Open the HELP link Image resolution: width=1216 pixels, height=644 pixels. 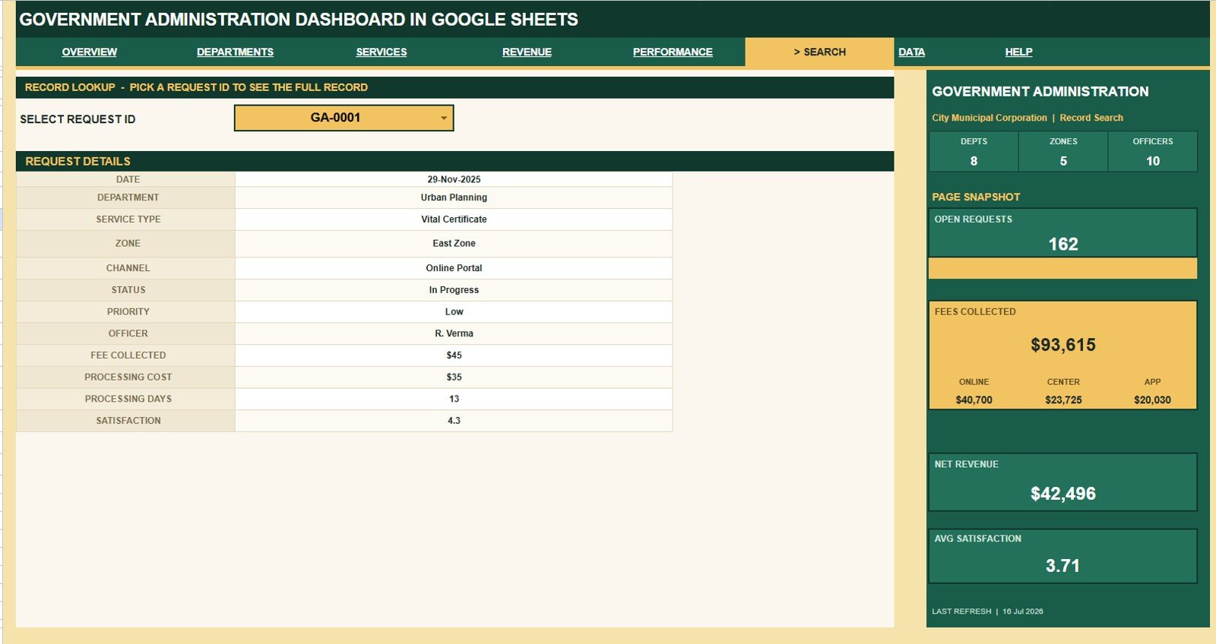tap(1018, 52)
